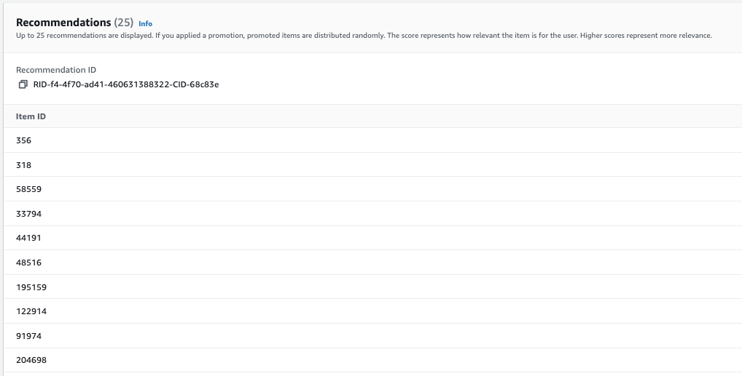Click on item ID 58559

[28, 189]
